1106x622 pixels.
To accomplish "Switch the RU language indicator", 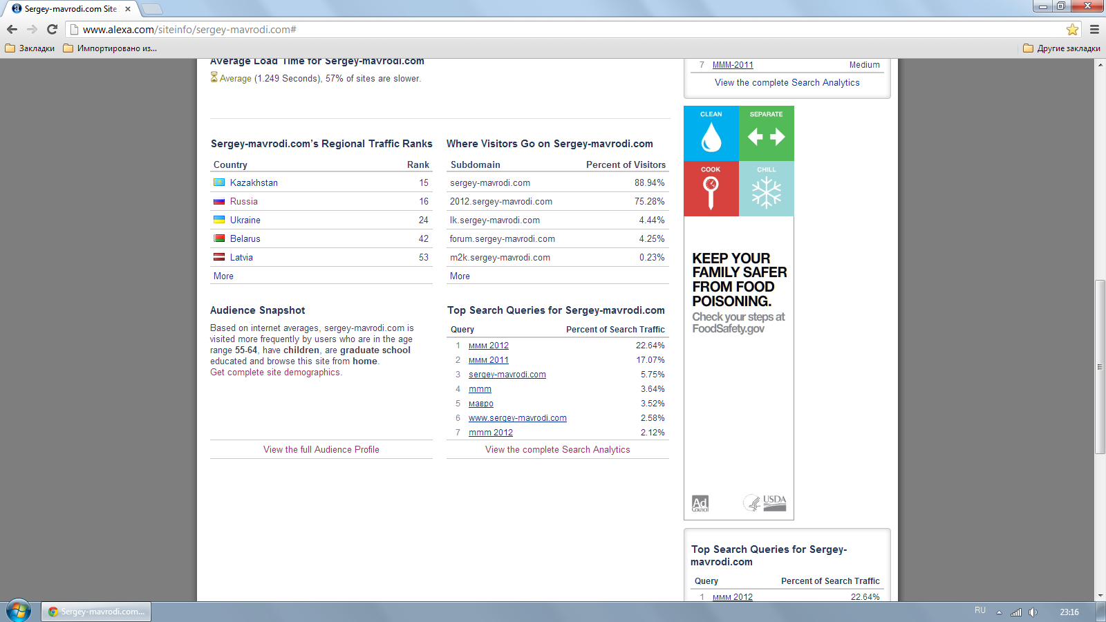I will pos(980,610).
